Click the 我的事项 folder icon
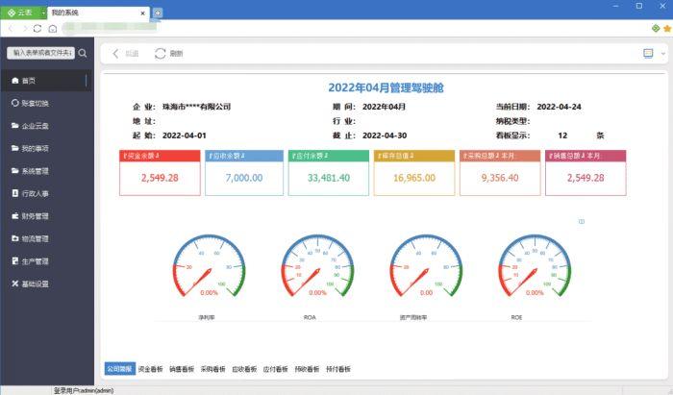The image size is (673, 395). pyautogui.click(x=15, y=148)
